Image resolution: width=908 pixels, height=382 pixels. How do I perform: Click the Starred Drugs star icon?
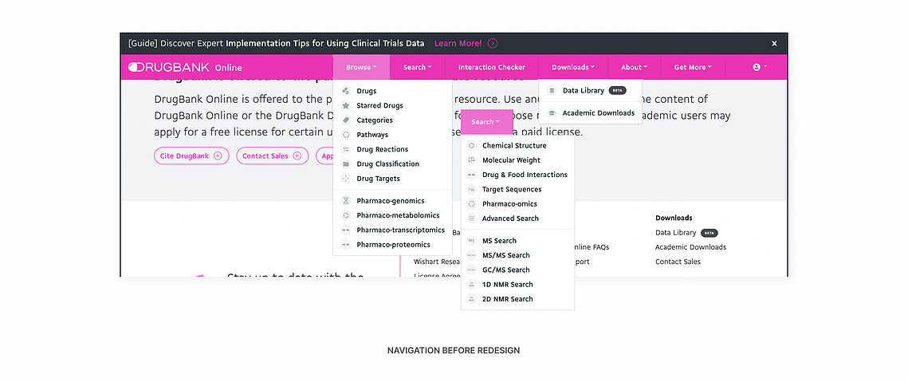(x=346, y=105)
